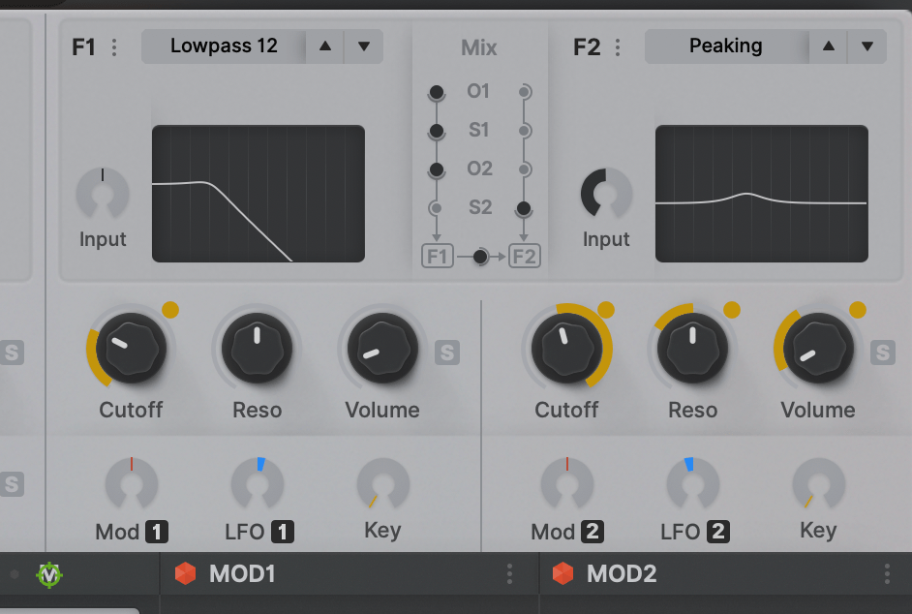
Task: Select next F2 filter type with down arrow
Action: (867, 46)
